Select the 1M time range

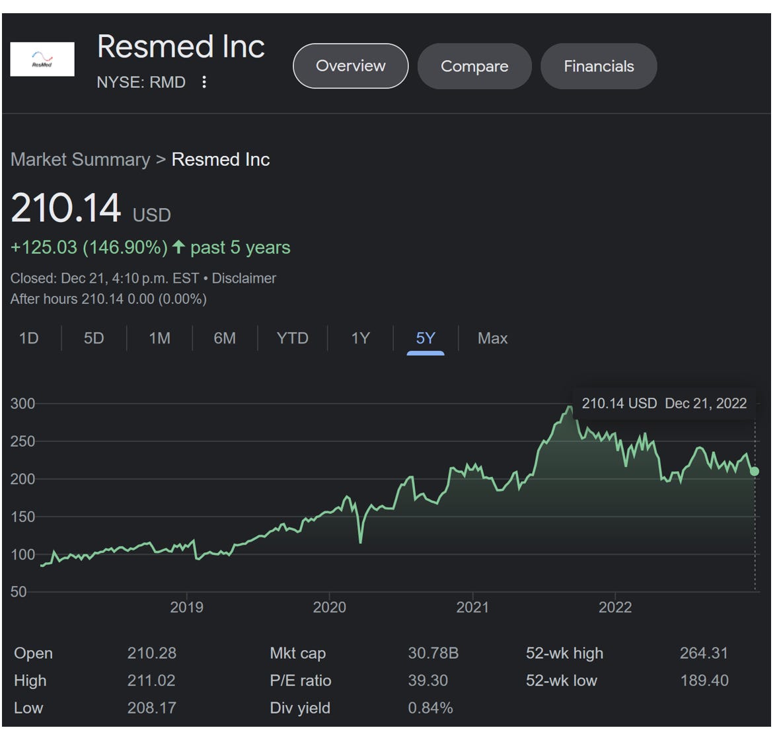coord(159,339)
